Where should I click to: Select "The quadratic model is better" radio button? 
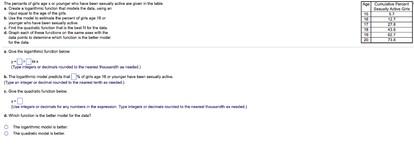click(x=6, y=133)
